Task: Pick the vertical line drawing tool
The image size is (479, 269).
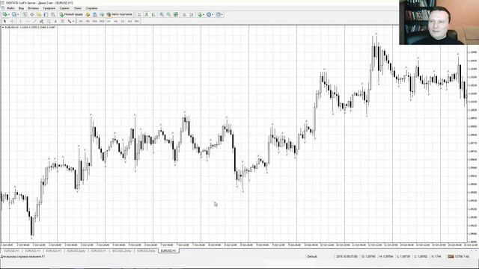Action: (x=20, y=21)
